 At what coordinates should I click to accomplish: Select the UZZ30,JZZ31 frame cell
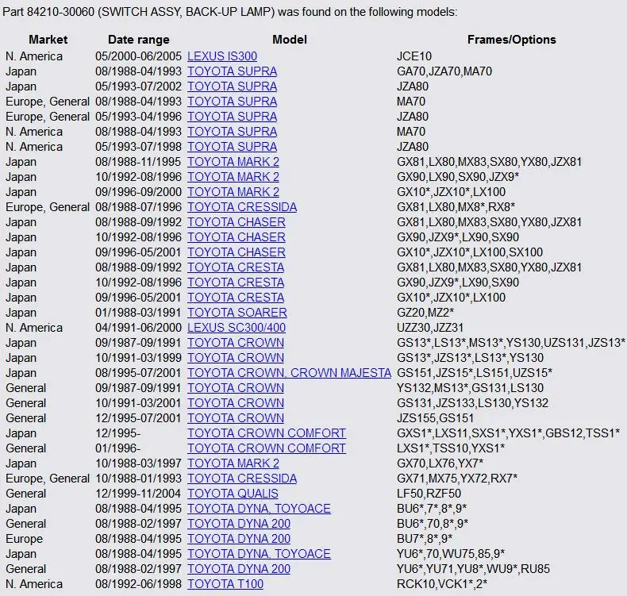tap(430, 328)
